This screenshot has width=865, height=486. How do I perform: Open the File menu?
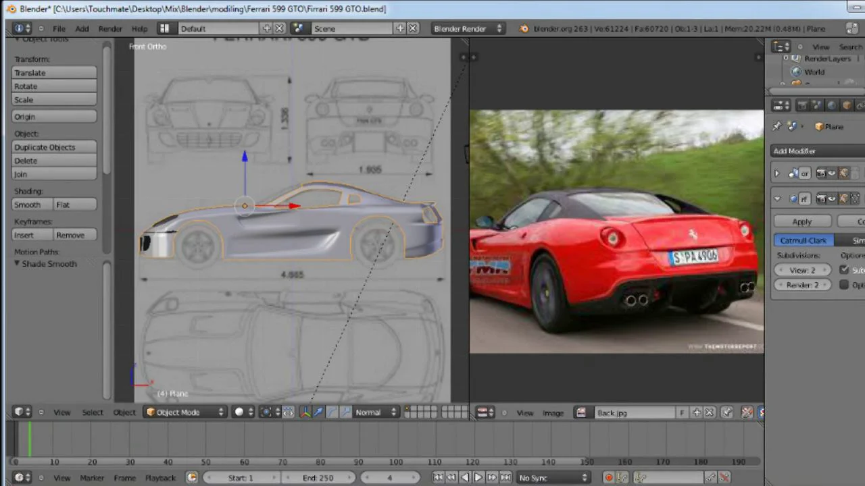[x=59, y=28]
